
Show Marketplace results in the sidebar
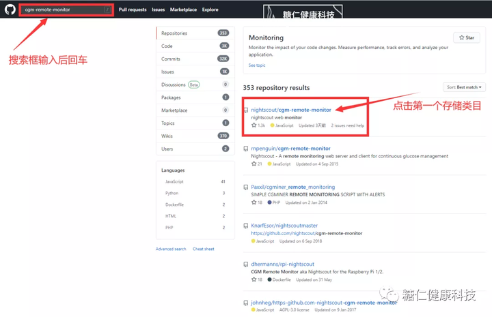coord(195,110)
